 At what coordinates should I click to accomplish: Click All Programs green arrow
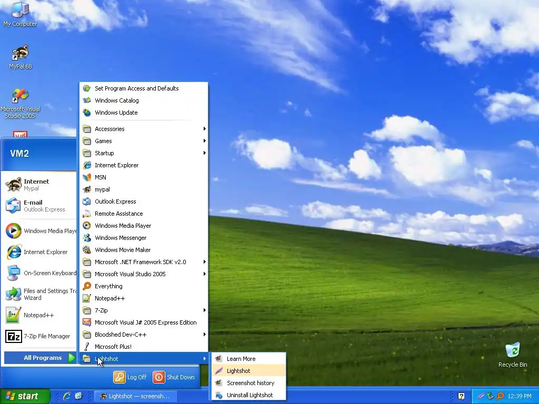click(72, 358)
